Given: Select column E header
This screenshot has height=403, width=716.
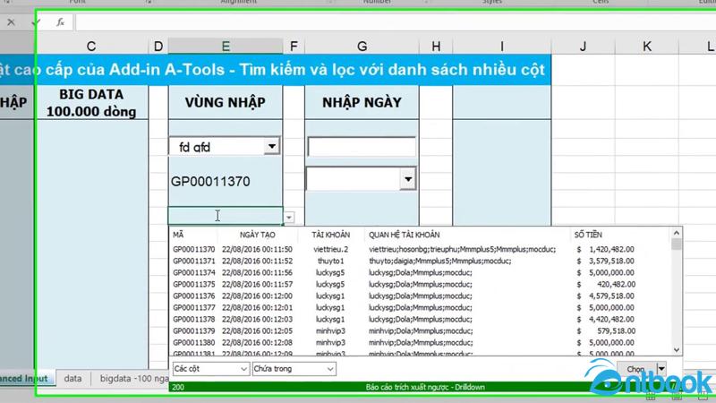Looking at the screenshot, I should coord(226,47).
